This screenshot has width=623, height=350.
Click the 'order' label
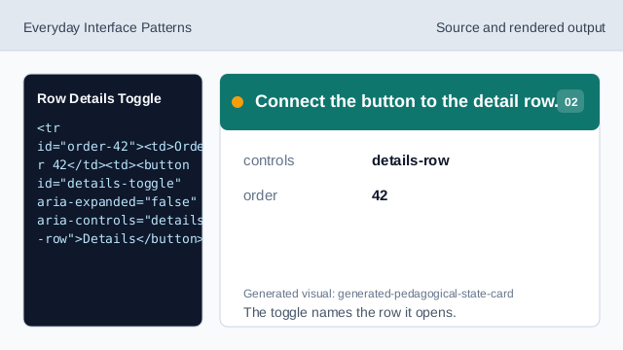point(260,195)
